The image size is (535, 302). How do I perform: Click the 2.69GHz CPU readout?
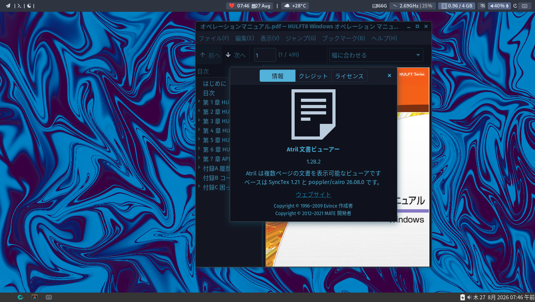[409, 6]
